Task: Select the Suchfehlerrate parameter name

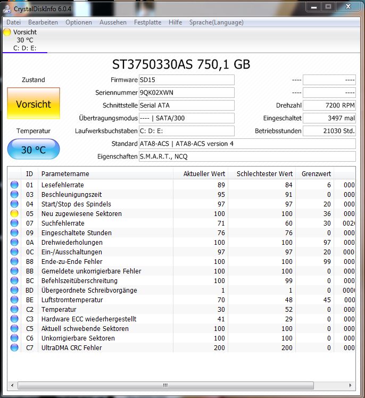Action: [x=63, y=223]
